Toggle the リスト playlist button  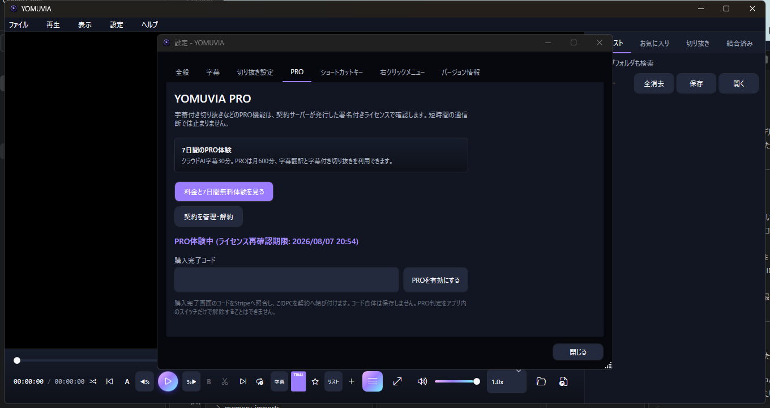click(x=333, y=381)
